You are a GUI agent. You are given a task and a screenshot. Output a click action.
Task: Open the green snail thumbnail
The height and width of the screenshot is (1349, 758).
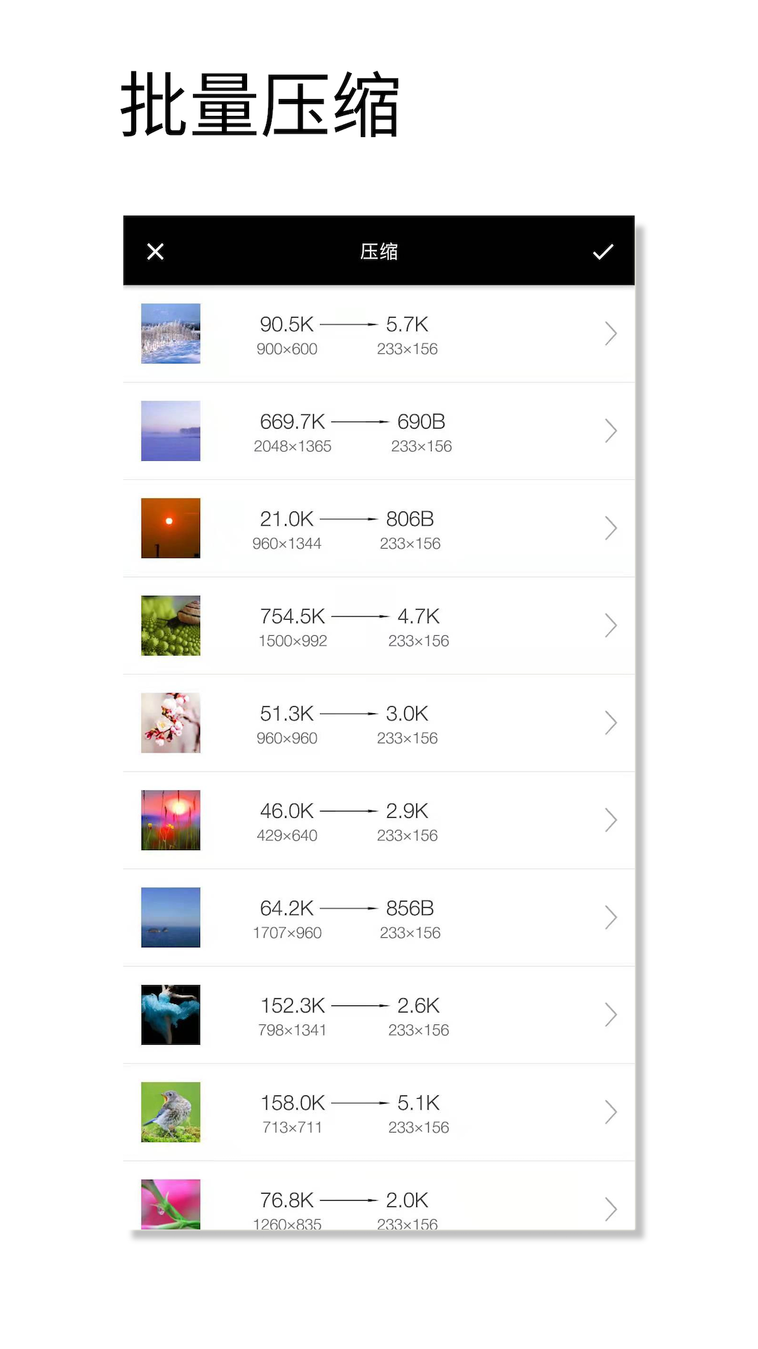pyautogui.click(x=171, y=625)
